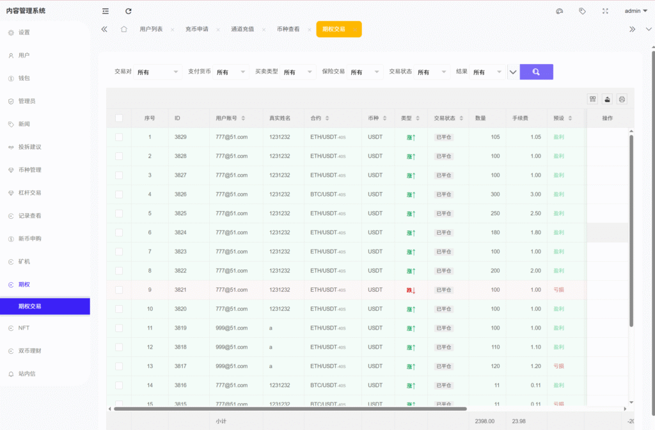Go to the home tab icon
Image resolution: width=655 pixels, height=430 pixels.
(123, 29)
